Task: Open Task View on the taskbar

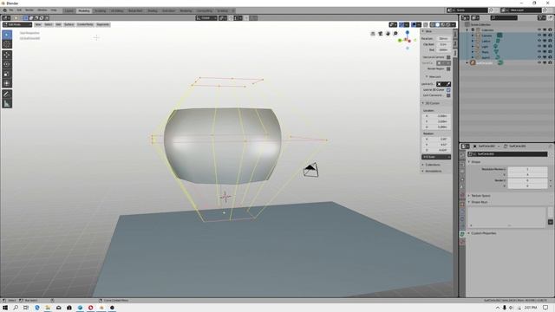Action: click(x=26, y=308)
